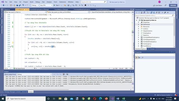Open the Any CPU platform dropdown
The image size is (179, 101).
click(46, 5)
